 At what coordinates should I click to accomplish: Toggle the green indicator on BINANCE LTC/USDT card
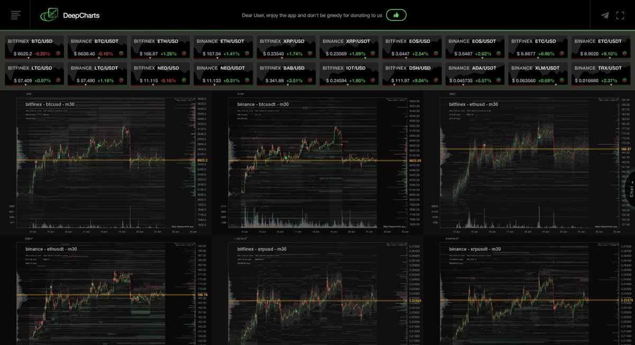coord(120,79)
